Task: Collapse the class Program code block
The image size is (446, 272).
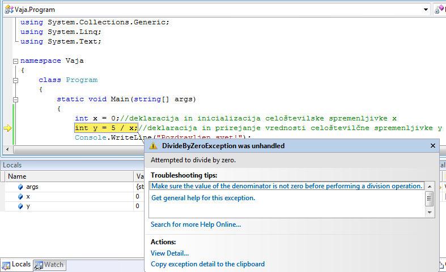Action: point(16,80)
